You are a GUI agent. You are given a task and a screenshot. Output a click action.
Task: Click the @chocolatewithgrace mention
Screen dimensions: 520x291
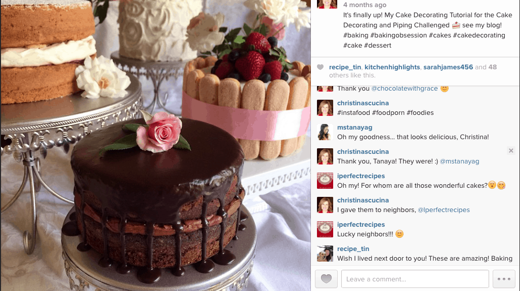404,89
